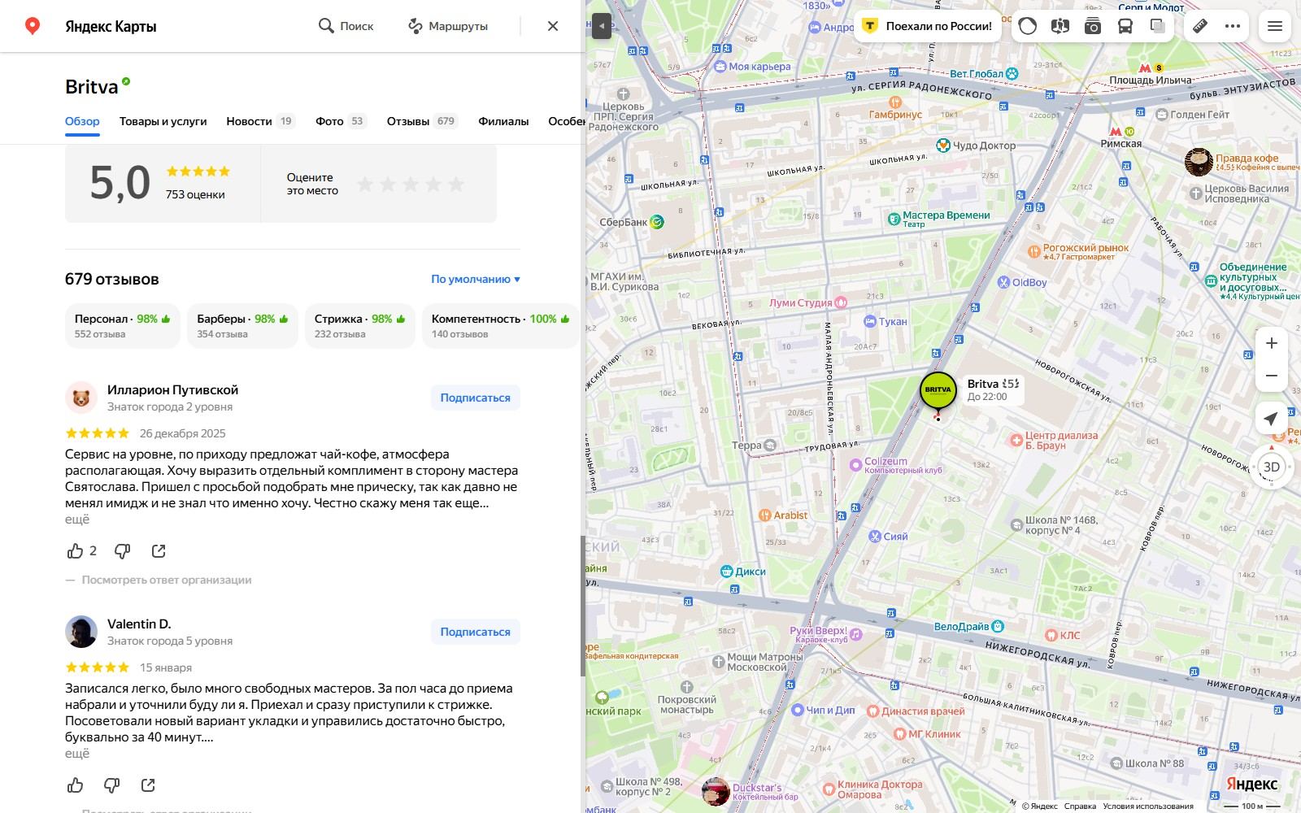Filter reviews by Персонал topic
Image resolution: width=1301 pixels, height=813 pixels.
[122, 326]
